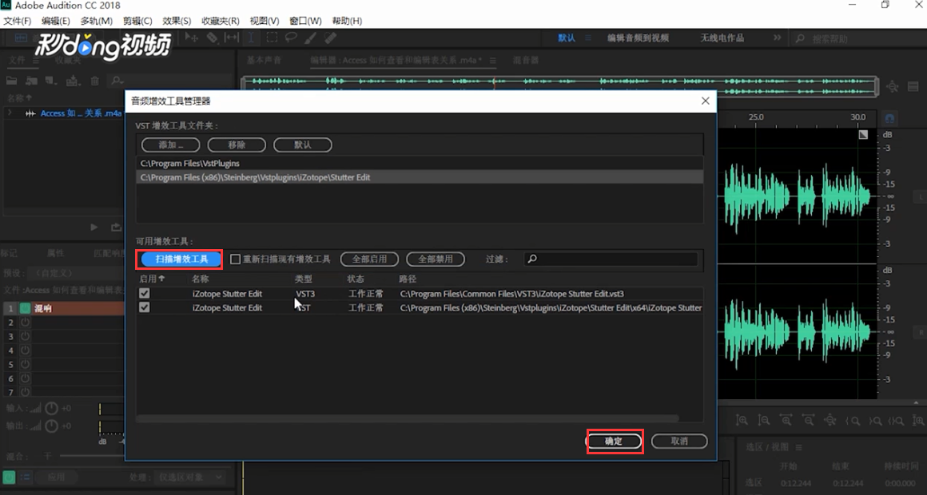This screenshot has width=927, height=495.
Task: Toggle power button of effect slot 1 混响
Action: 25,308
